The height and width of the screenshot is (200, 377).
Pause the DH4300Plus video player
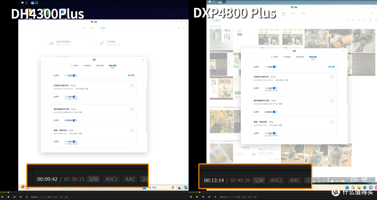click(2, 197)
